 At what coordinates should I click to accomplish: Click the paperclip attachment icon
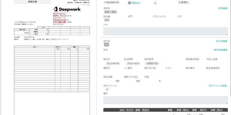107,89
